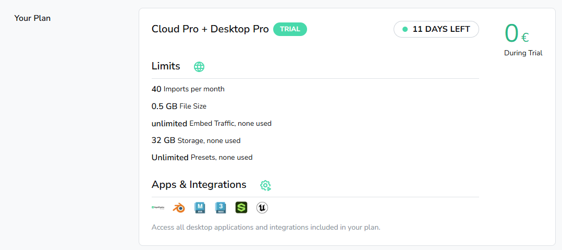Click the TRIAL badge
Image resolution: width=562 pixels, height=250 pixels.
click(x=290, y=29)
